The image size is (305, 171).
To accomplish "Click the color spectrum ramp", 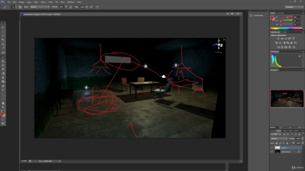I will click(x=286, y=28).
